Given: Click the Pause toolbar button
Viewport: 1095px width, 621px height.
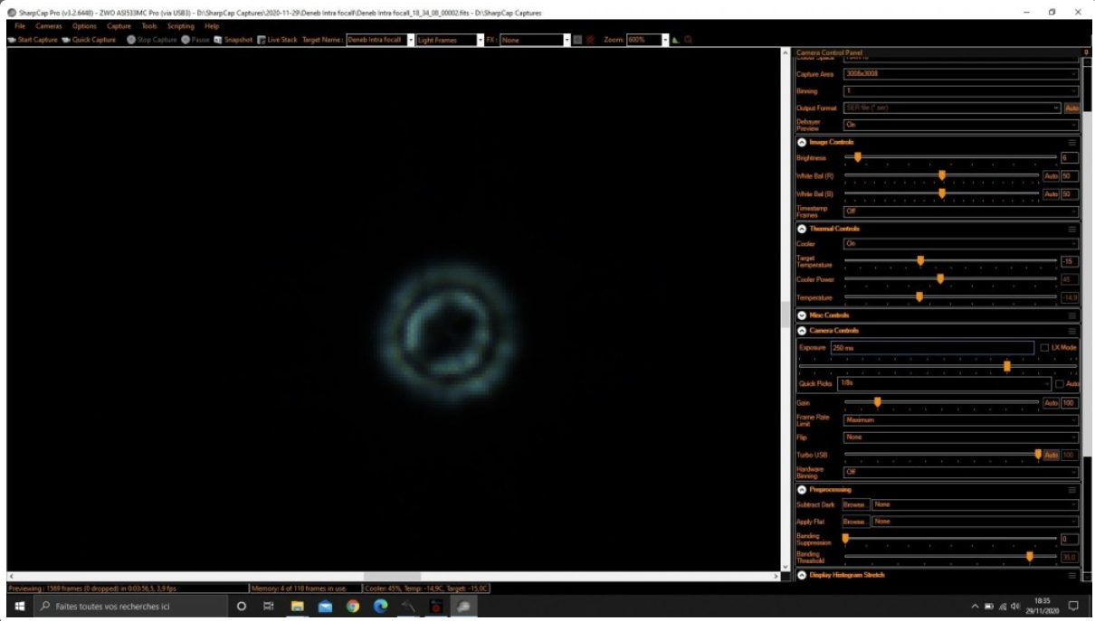Looking at the screenshot, I should (x=195, y=40).
